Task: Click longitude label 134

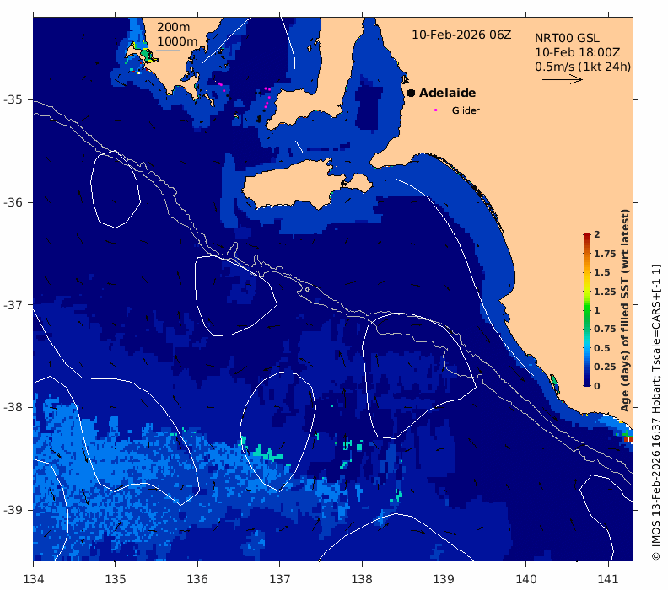Action: pos(33,579)
